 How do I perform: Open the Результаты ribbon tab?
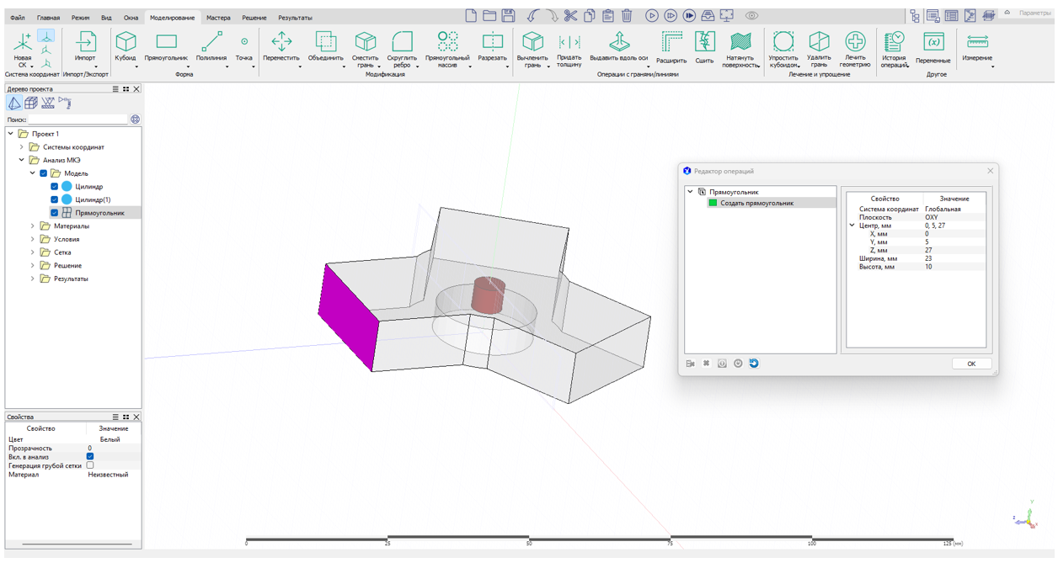295,18
